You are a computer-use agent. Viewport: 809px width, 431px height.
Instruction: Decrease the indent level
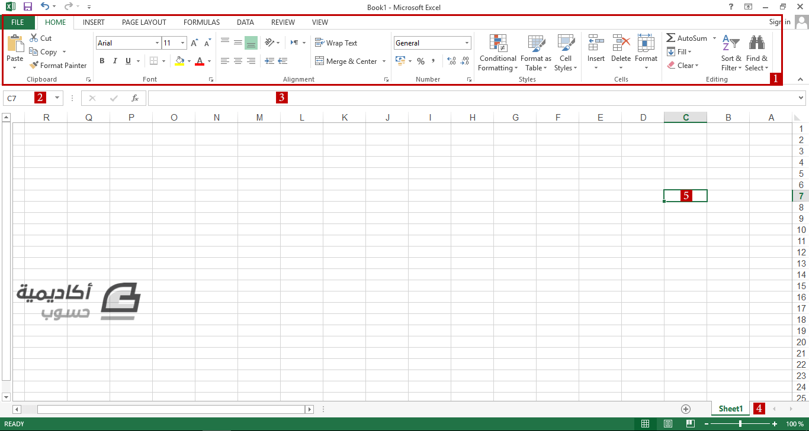click(x=269, y=61)
